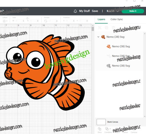
Task: Click the duplicate layer icon
Action: click(x=106, y=28)
